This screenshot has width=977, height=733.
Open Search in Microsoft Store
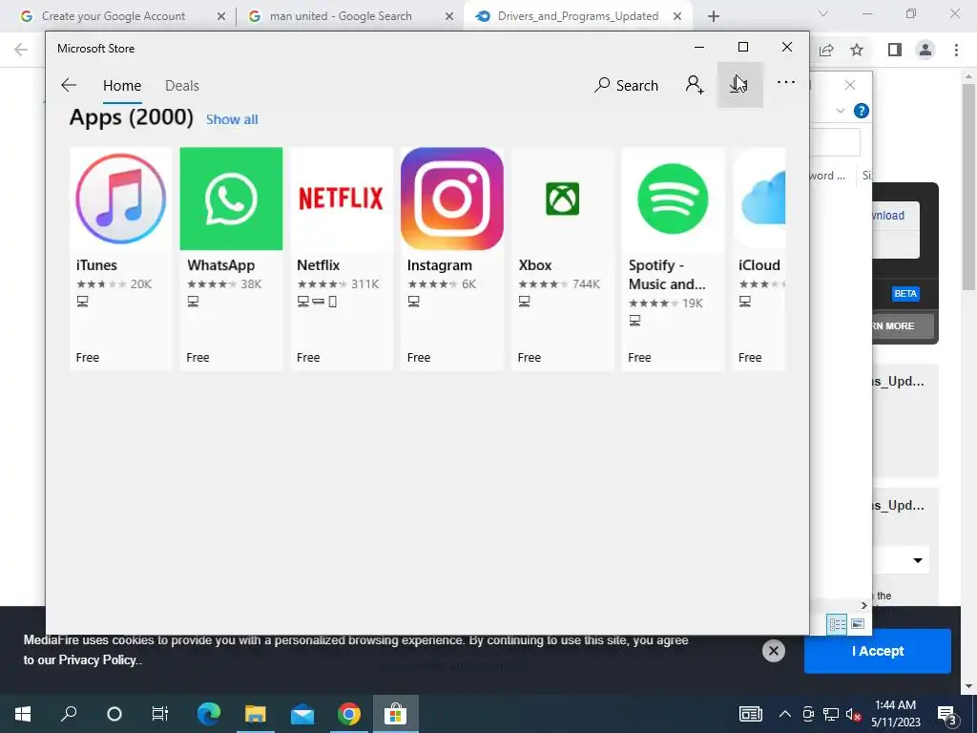(x=626, y=85)
